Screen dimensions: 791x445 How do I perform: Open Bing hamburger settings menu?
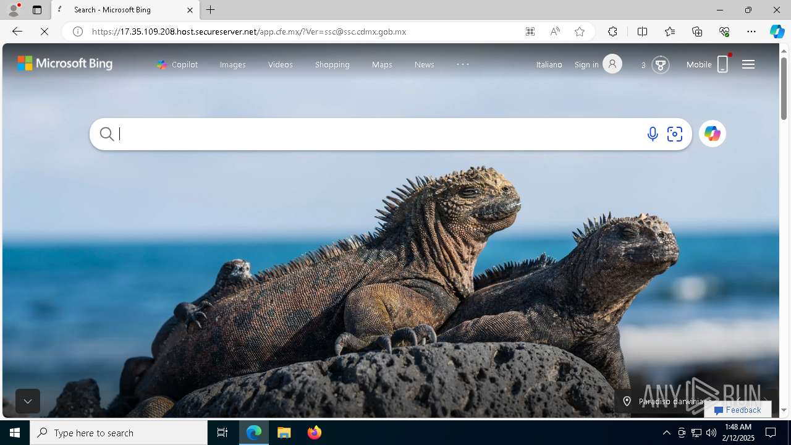[x=748, y=64]
